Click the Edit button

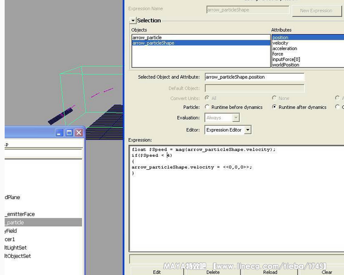tap(157, 272)
